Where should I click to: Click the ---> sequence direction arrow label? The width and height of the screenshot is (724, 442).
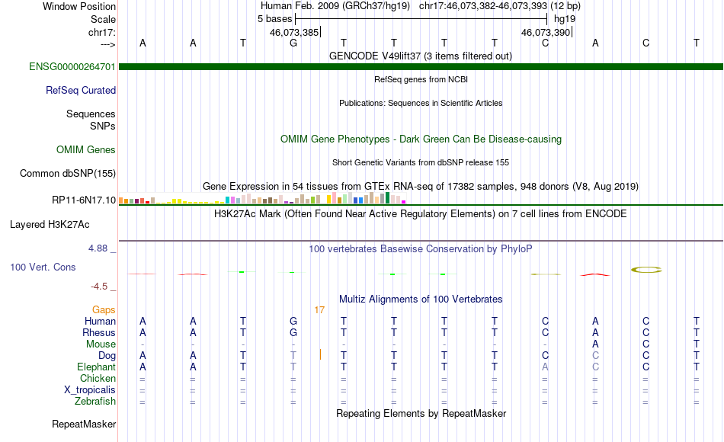[108, 45]
